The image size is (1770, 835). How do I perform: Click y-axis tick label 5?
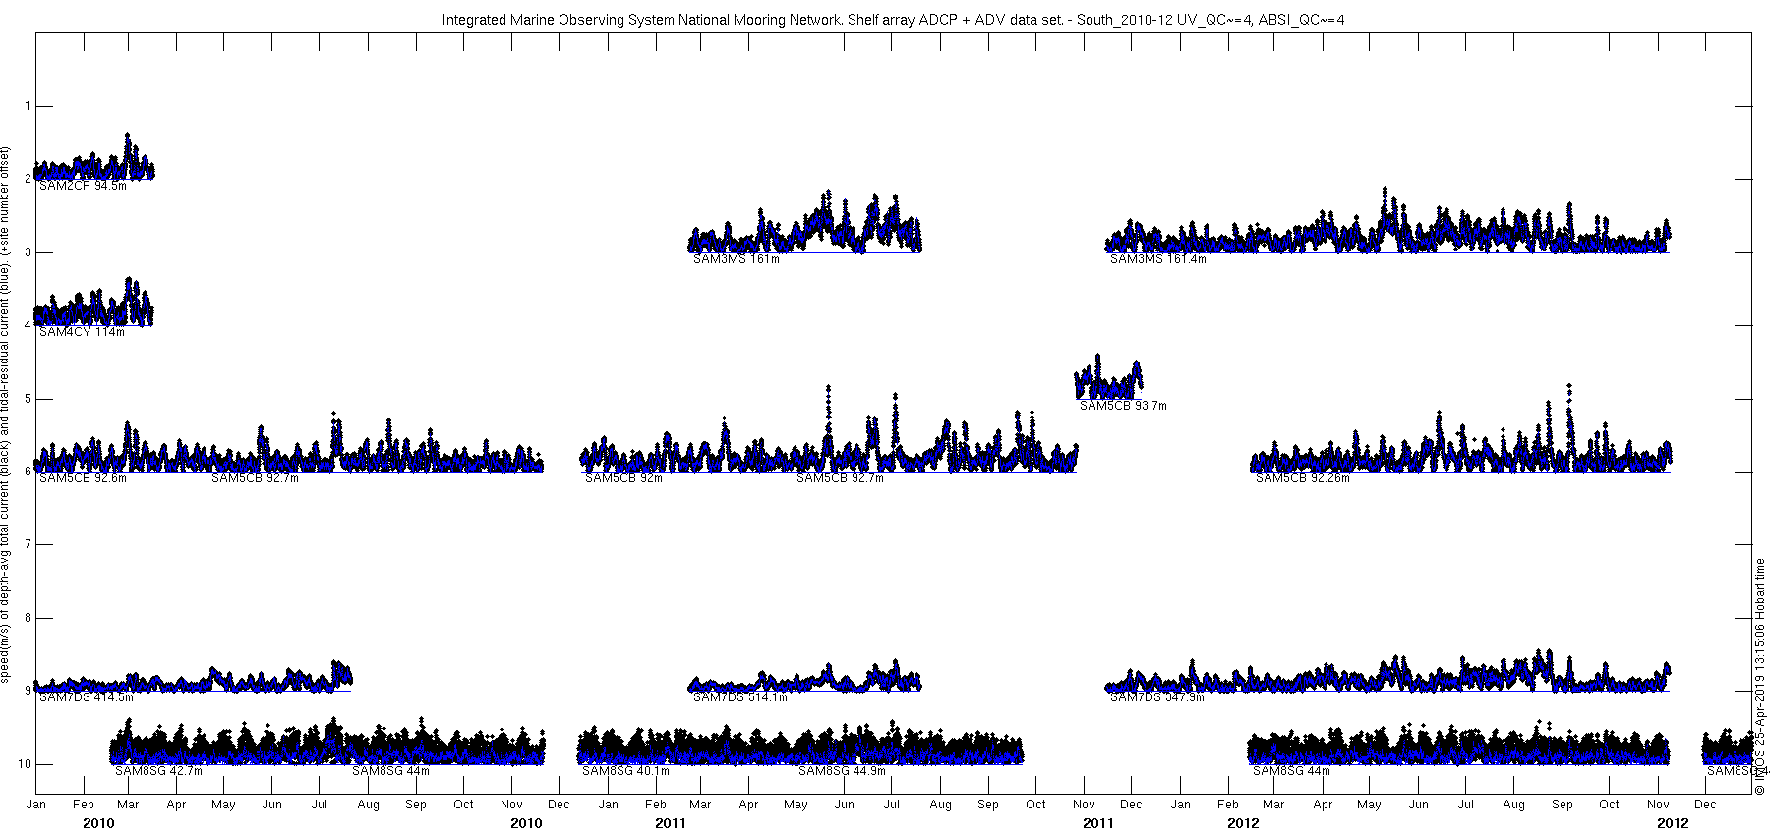[x=27, y=399]
